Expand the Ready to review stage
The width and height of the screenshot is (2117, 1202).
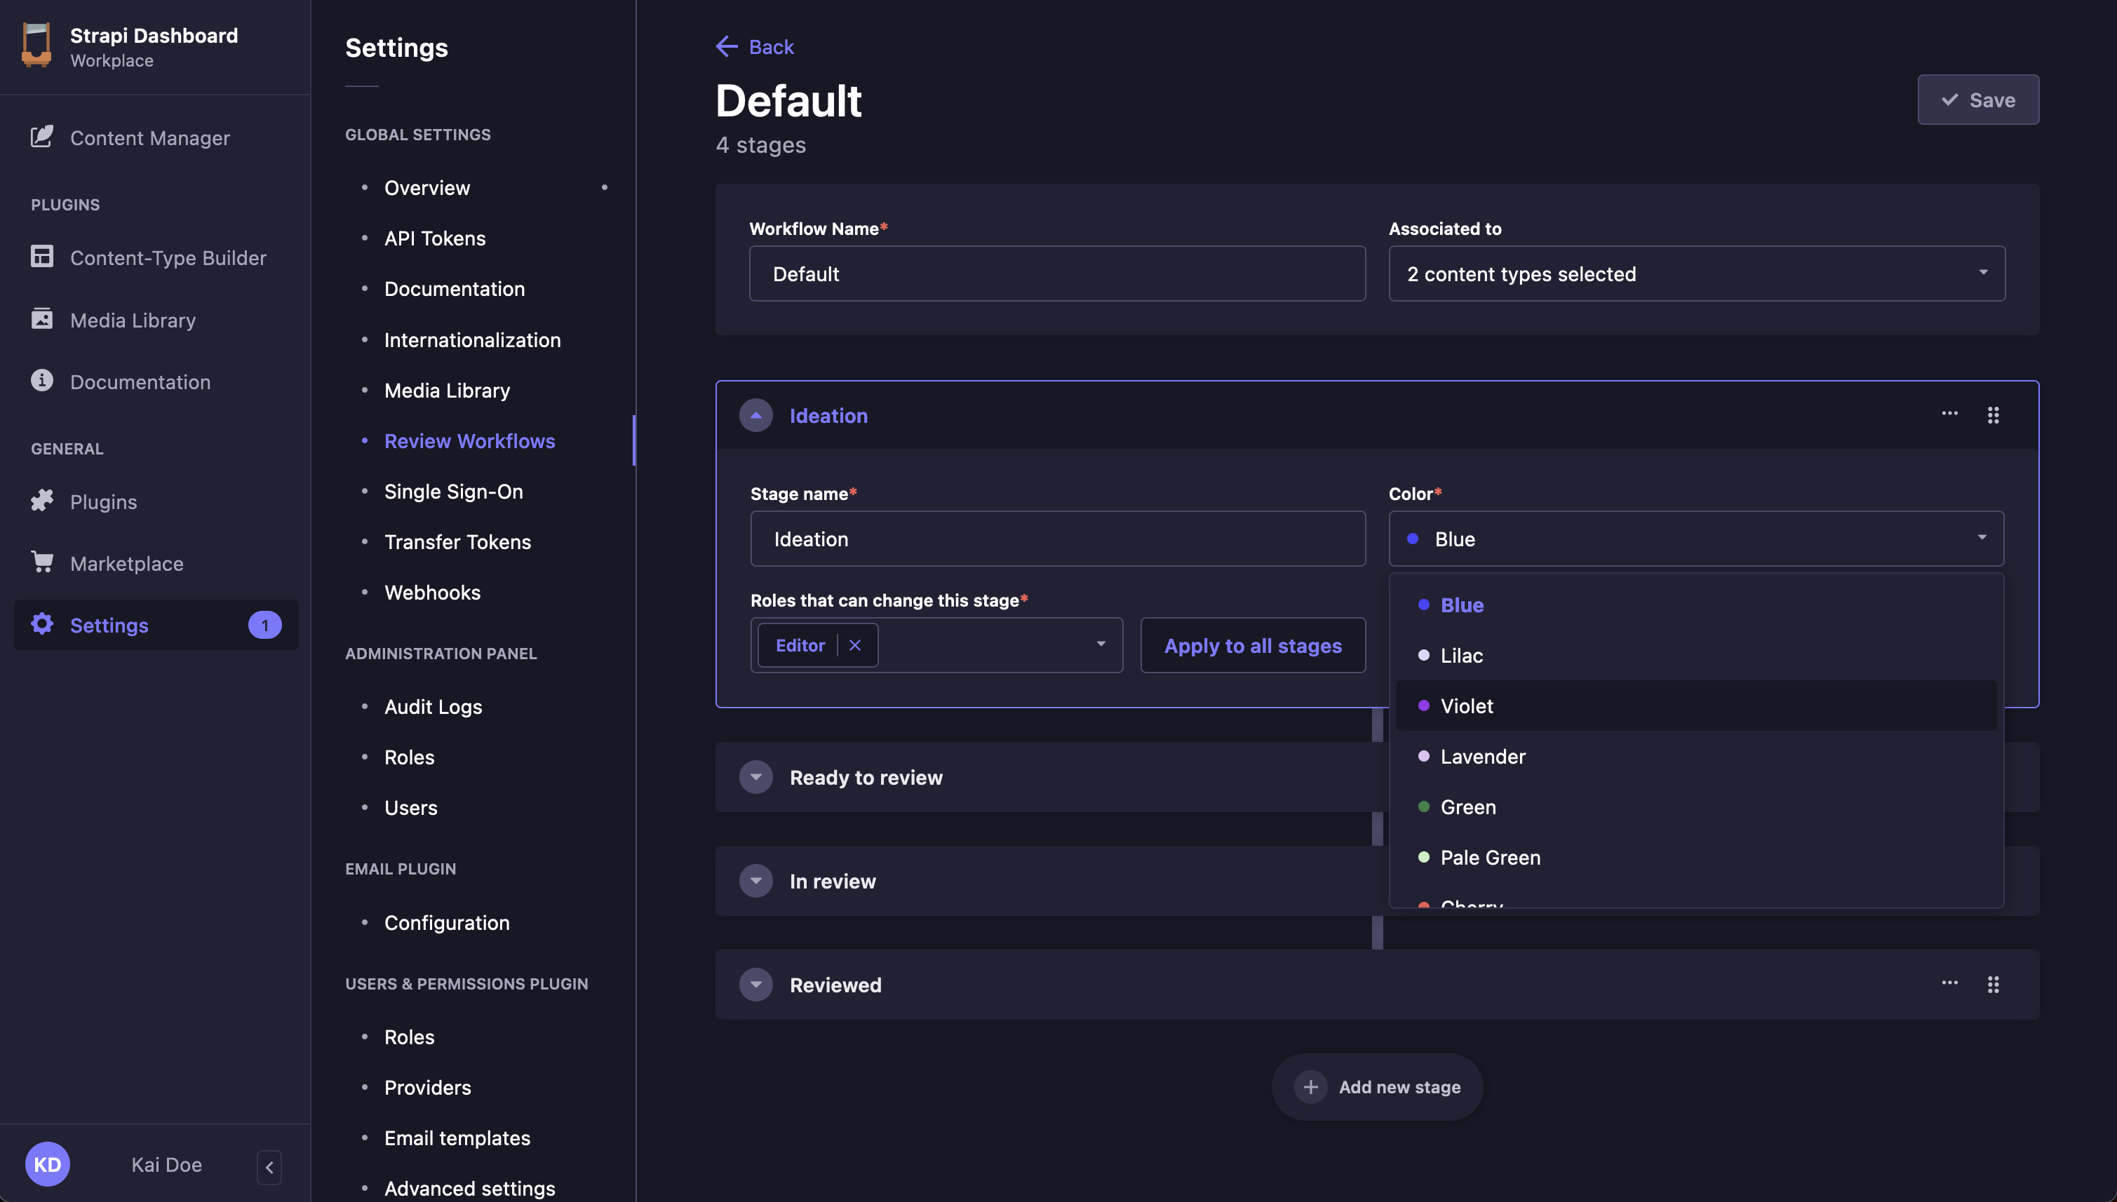click(x=755, y=777)
